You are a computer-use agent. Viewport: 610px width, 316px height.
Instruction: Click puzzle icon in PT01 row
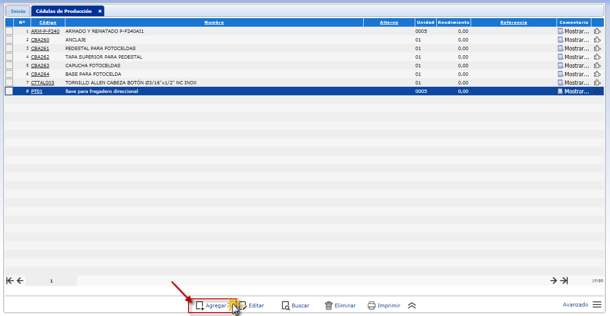tap(597, 91)
